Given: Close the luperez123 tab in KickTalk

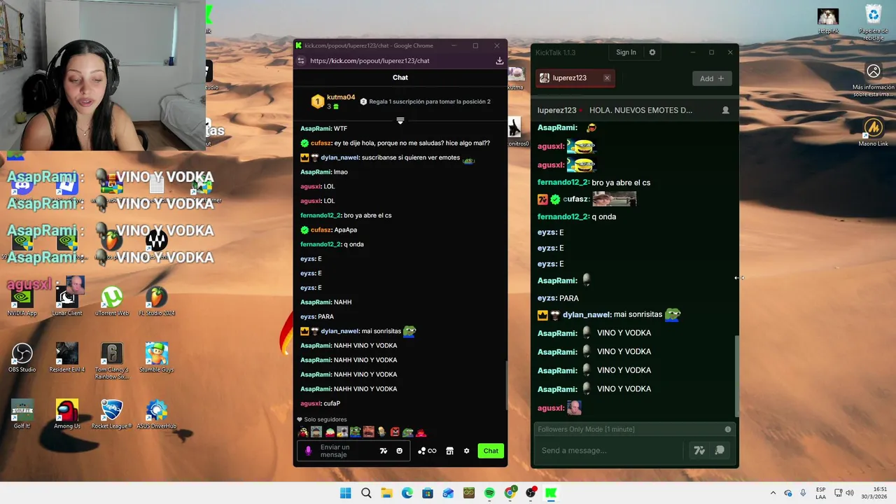Looking at the screenshot, I should [607, 78].
